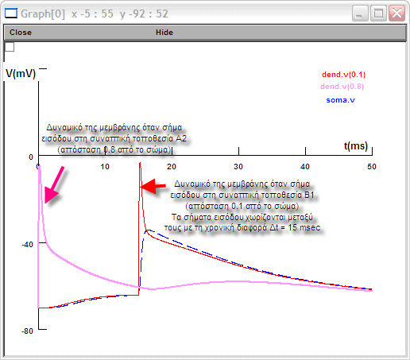This screenshot has width=410, height=360.
Task: Click the red arrow pointing at spike
Action: 153,186
